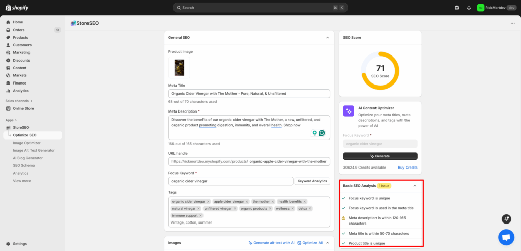Click the AI Content Optimizer icon
The height and width of the screenshot is (251, 521).
coord(349,111)
